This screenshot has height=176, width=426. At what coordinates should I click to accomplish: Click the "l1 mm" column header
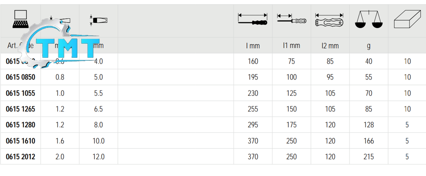[x=291, y=45]
